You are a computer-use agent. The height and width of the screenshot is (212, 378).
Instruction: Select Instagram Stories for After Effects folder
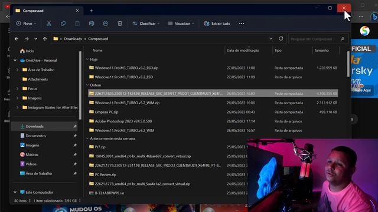coord(50,107)
